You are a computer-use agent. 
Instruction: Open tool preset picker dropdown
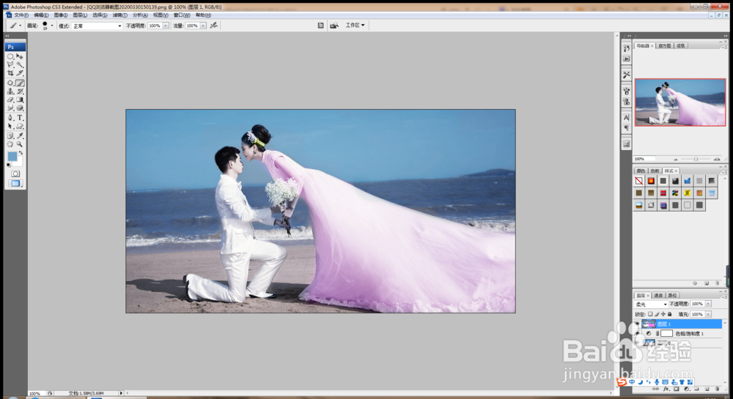pyautogui.click(x=20, y=26)
